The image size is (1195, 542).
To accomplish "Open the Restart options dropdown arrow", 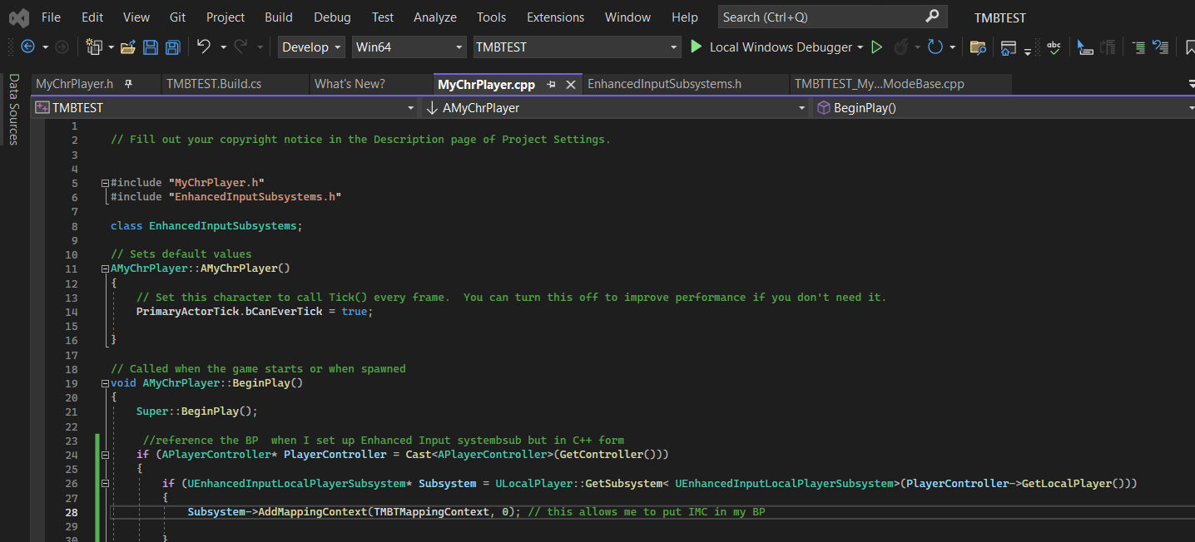I will click(x=953, y=47).
